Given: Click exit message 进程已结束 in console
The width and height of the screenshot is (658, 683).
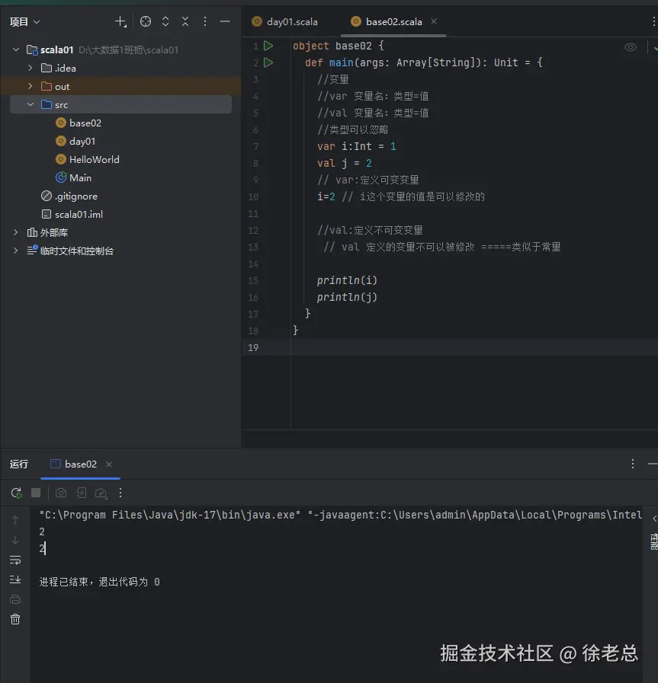Looking at the screenshot, I should click(99, 582).
